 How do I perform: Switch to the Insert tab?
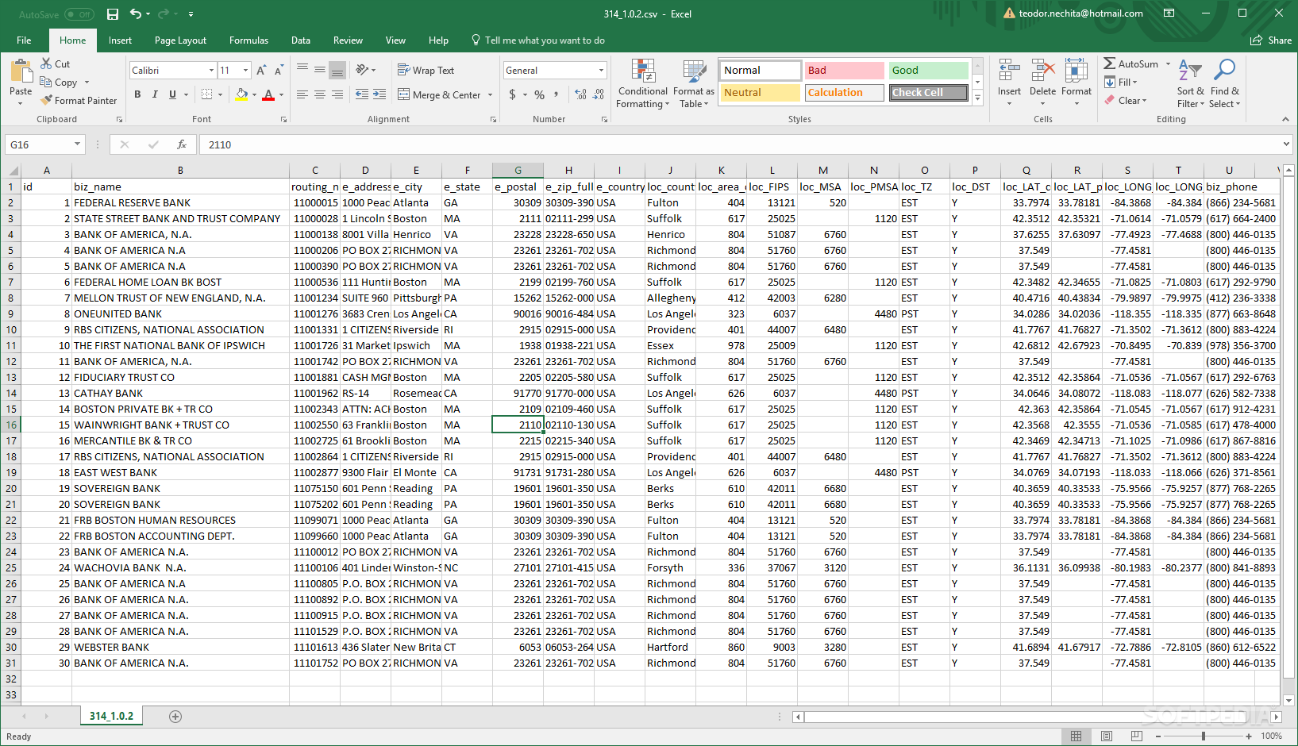pyautogui.click(x=120, y=40)
